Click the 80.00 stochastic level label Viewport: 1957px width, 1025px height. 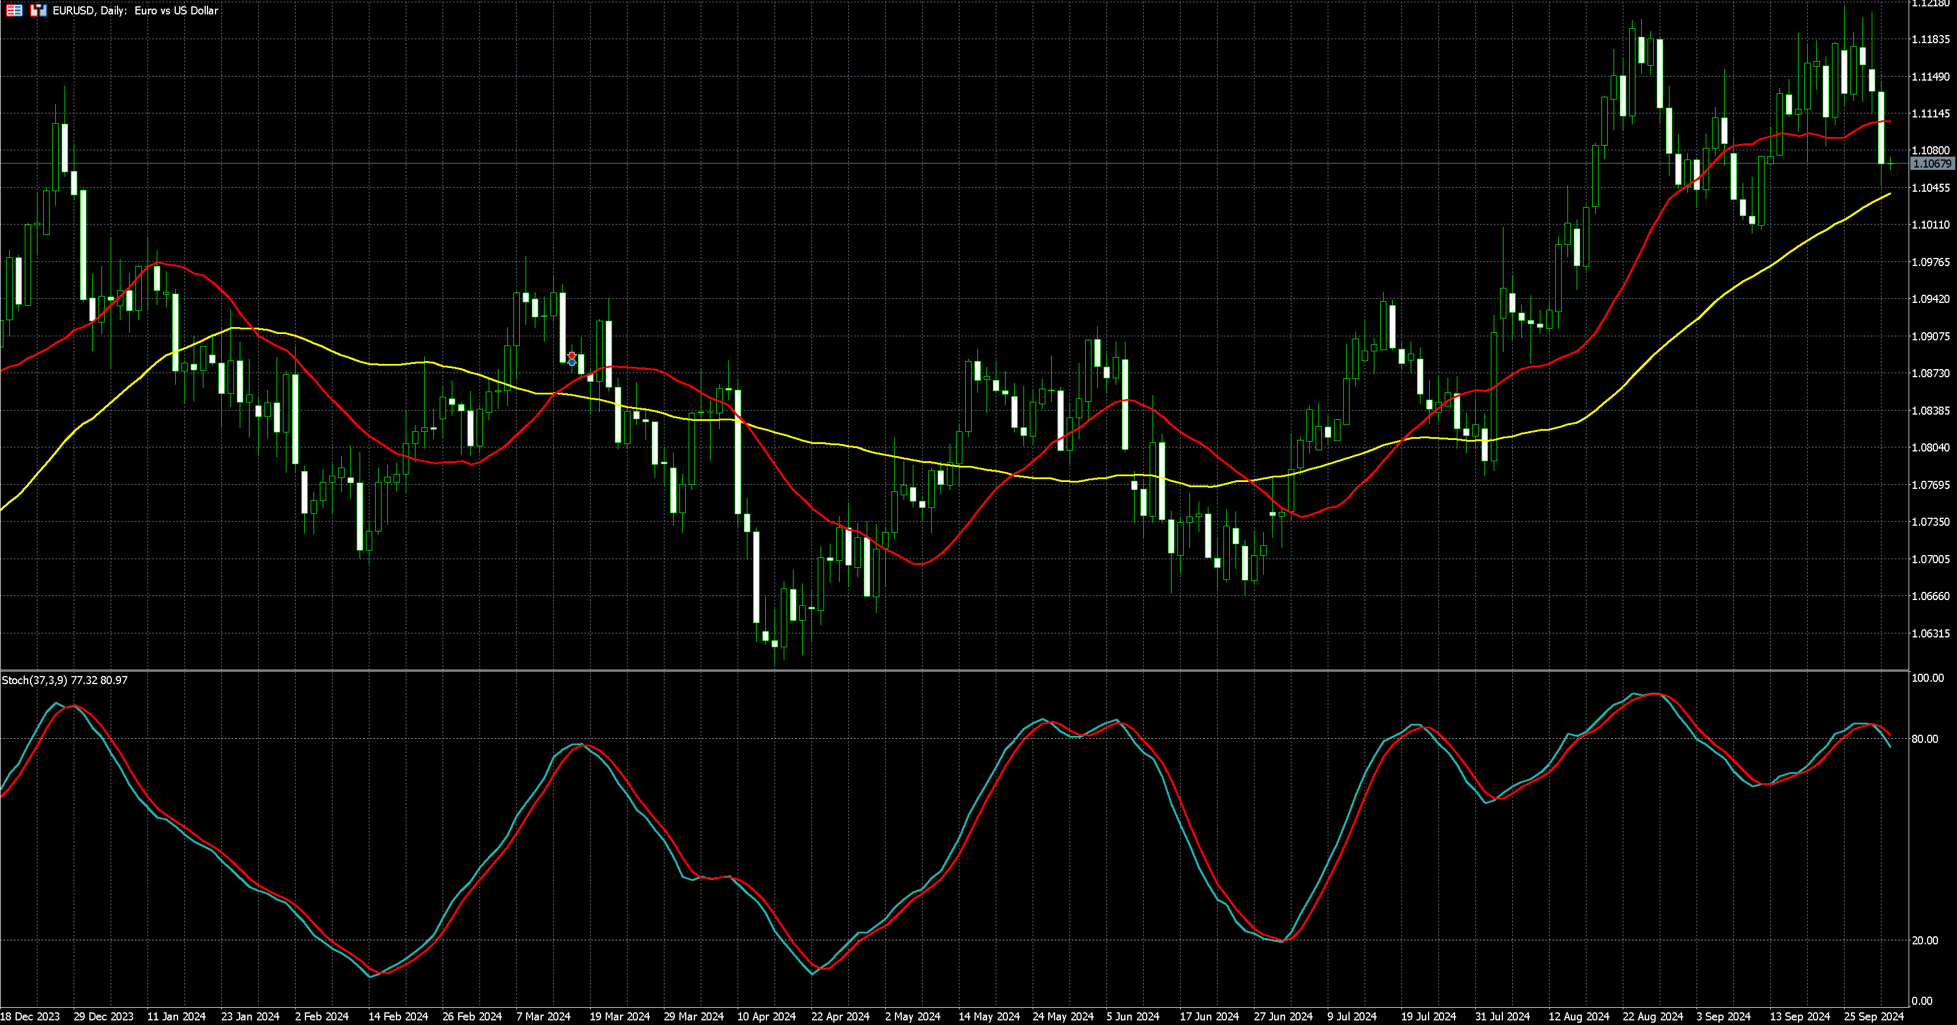pyautogui.click(x=1924, y=739)
